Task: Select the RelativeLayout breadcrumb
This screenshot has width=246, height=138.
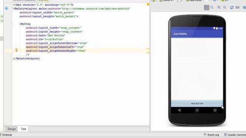Action: [x=25, y=1]
